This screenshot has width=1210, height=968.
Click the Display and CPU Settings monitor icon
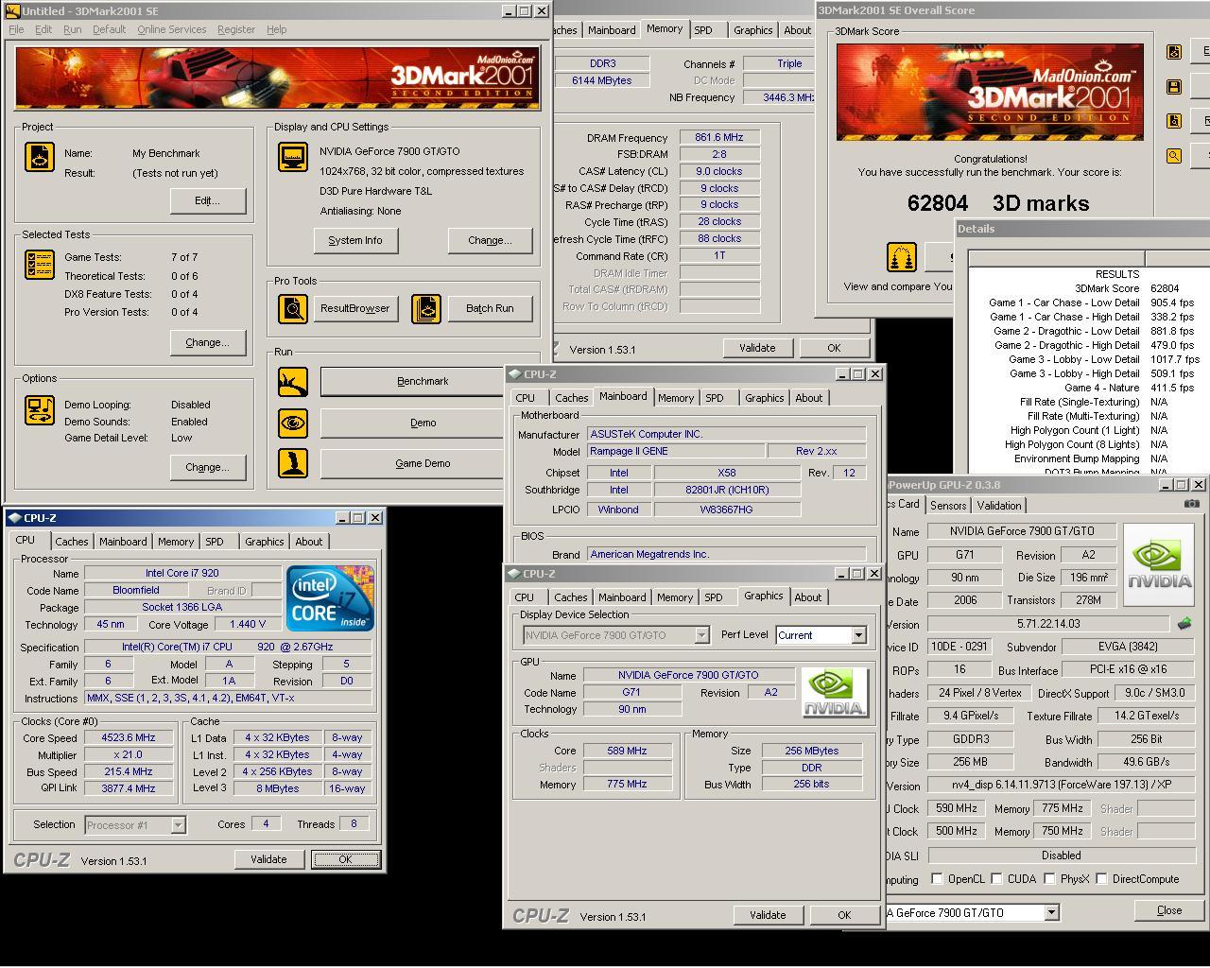pyautogui.click(x=293, y=157)
